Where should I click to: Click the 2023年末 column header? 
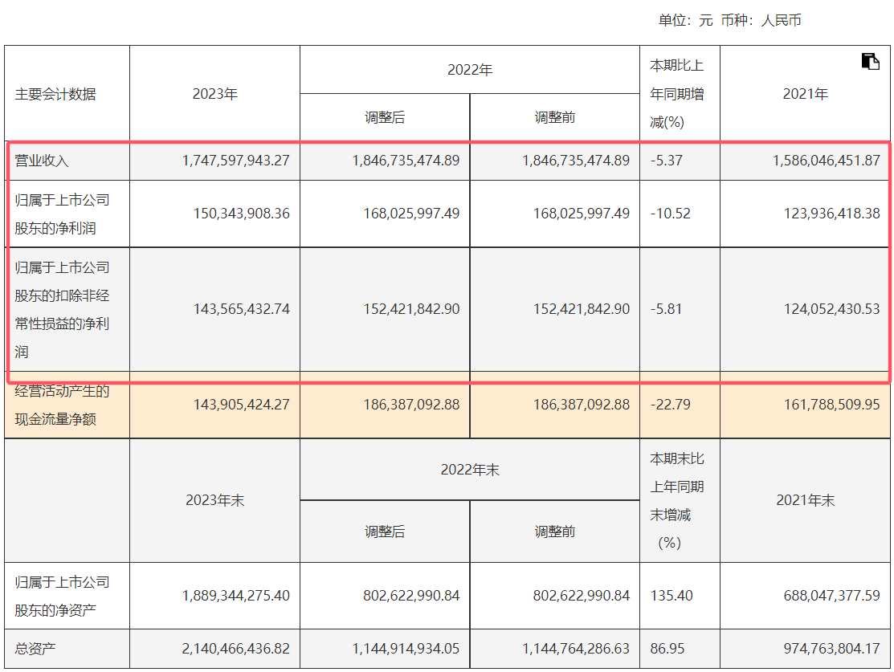tap(214, 500)
